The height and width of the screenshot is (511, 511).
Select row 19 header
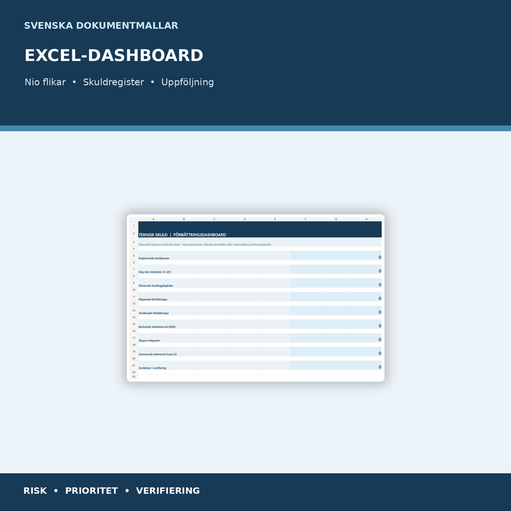click(134, 352)
